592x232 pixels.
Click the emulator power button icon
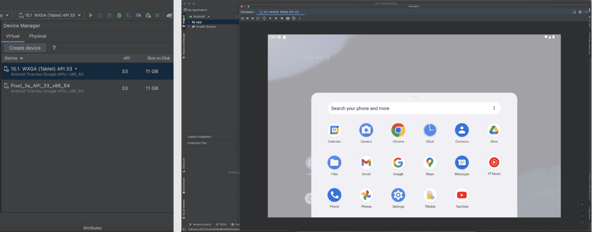tap(242, 18)
